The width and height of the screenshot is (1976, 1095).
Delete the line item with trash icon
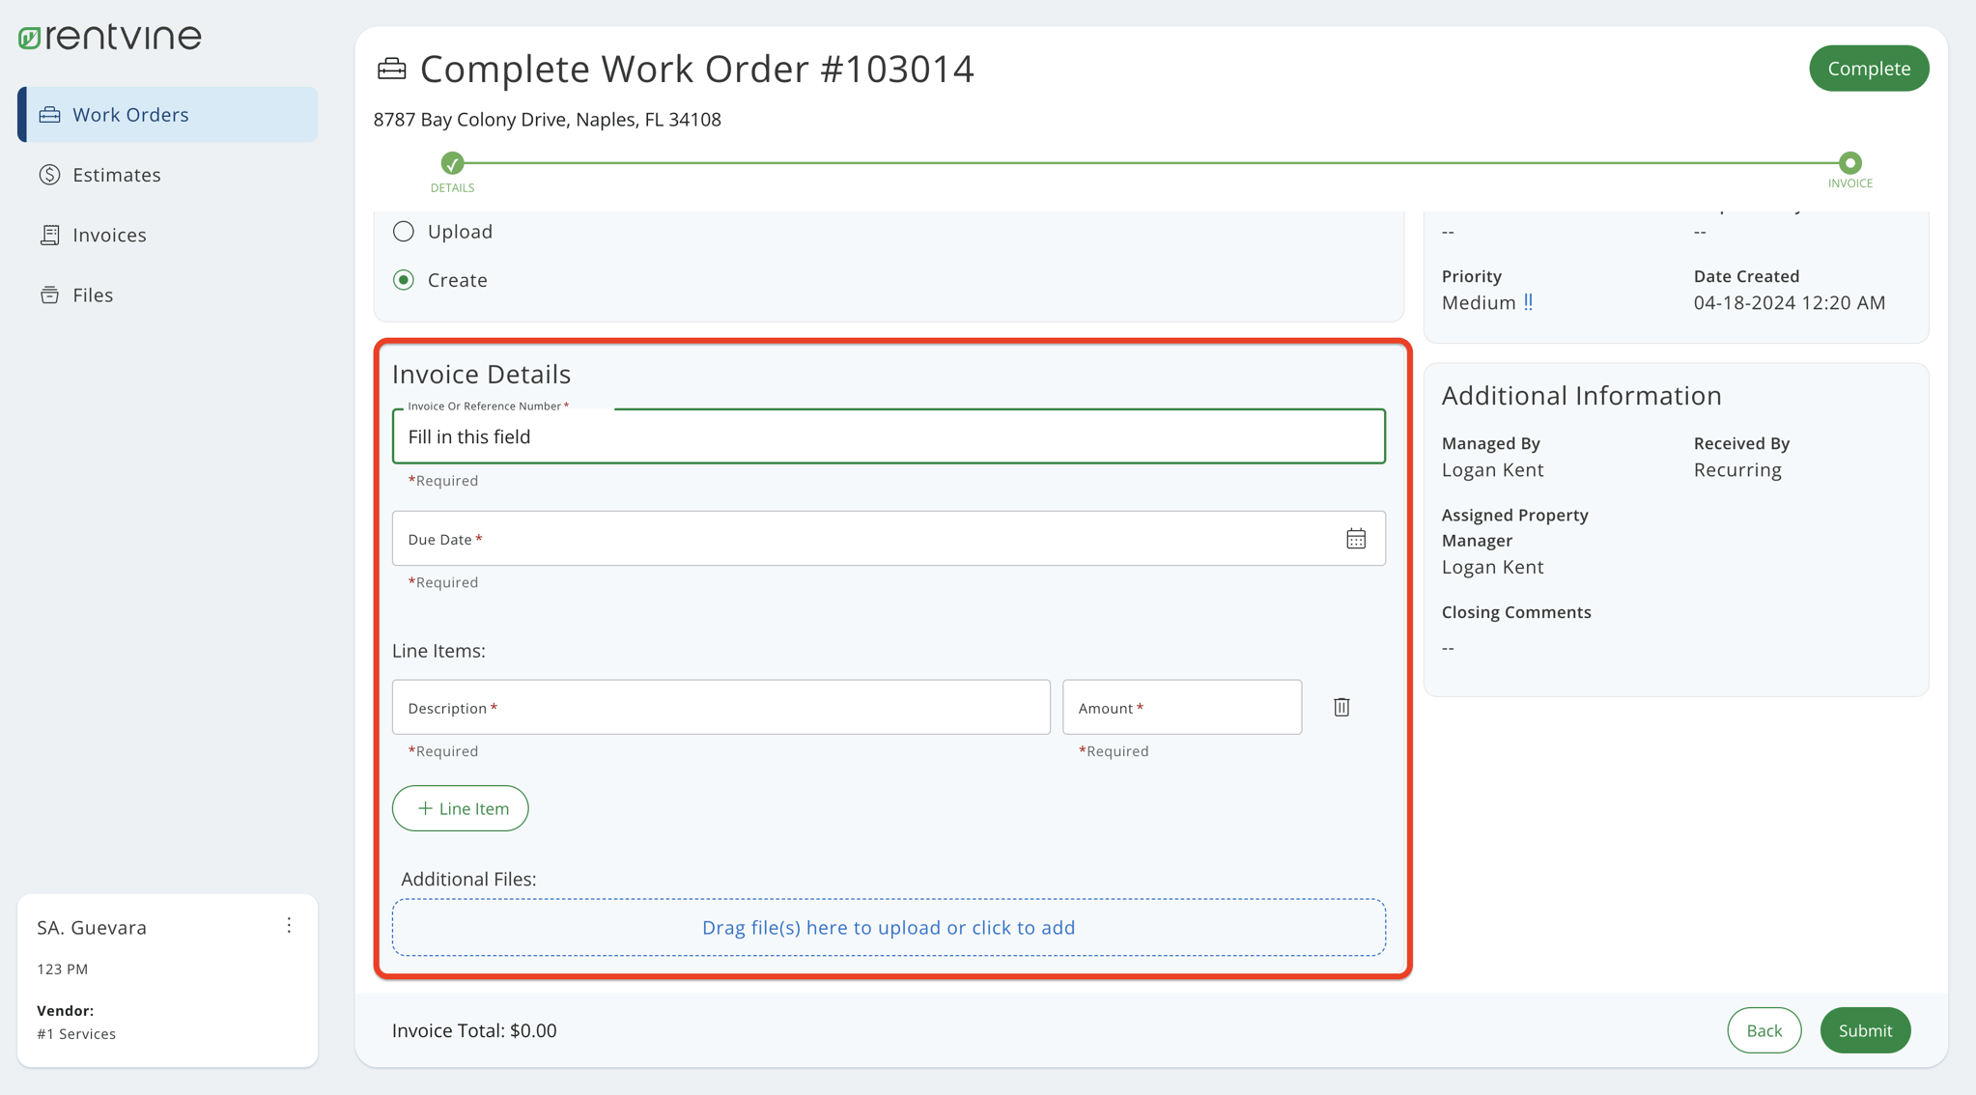coord(1341,708)
